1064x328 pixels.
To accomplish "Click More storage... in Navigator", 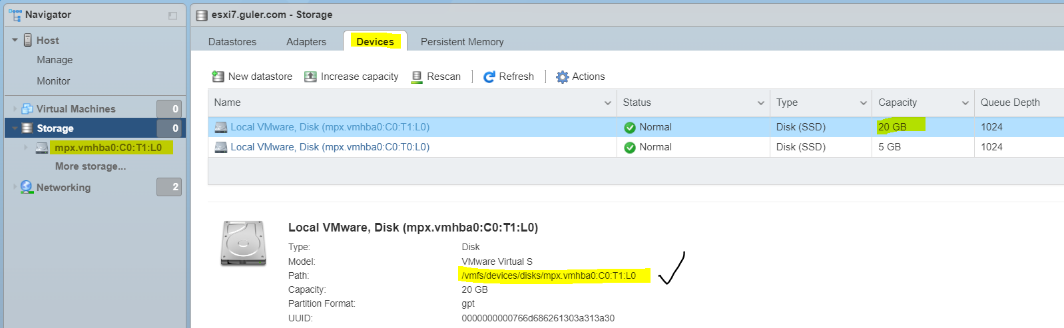I will (91, 166).
